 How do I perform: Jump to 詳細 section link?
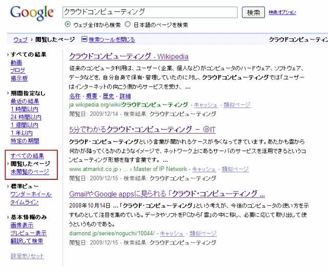tap(125, 96)
